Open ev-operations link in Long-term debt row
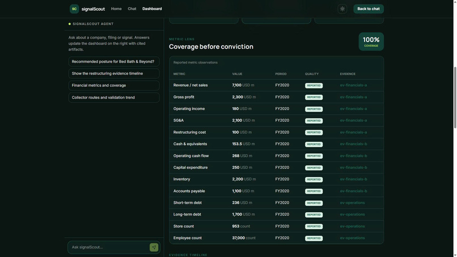This screenshot has height=257, width=457. 352,214
